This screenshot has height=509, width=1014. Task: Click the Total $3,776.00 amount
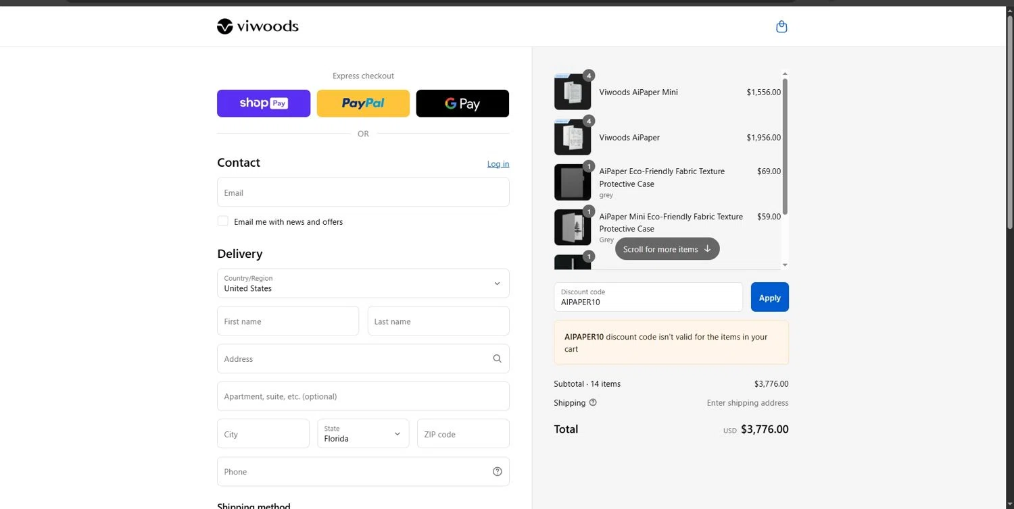point(765,429)
